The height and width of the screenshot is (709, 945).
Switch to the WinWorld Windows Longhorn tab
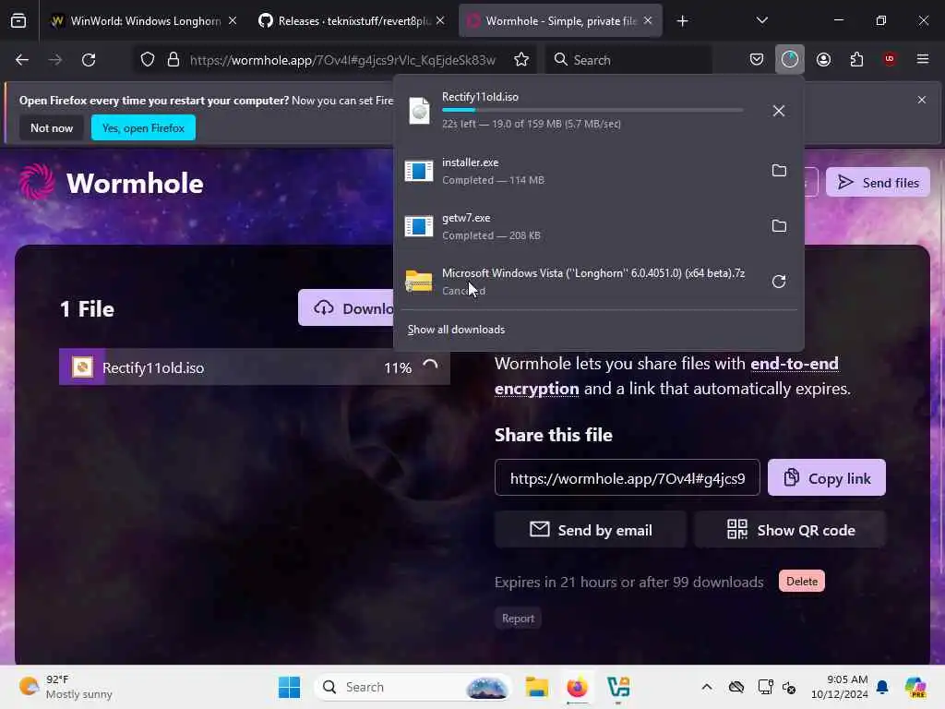(x=145, y=21)
